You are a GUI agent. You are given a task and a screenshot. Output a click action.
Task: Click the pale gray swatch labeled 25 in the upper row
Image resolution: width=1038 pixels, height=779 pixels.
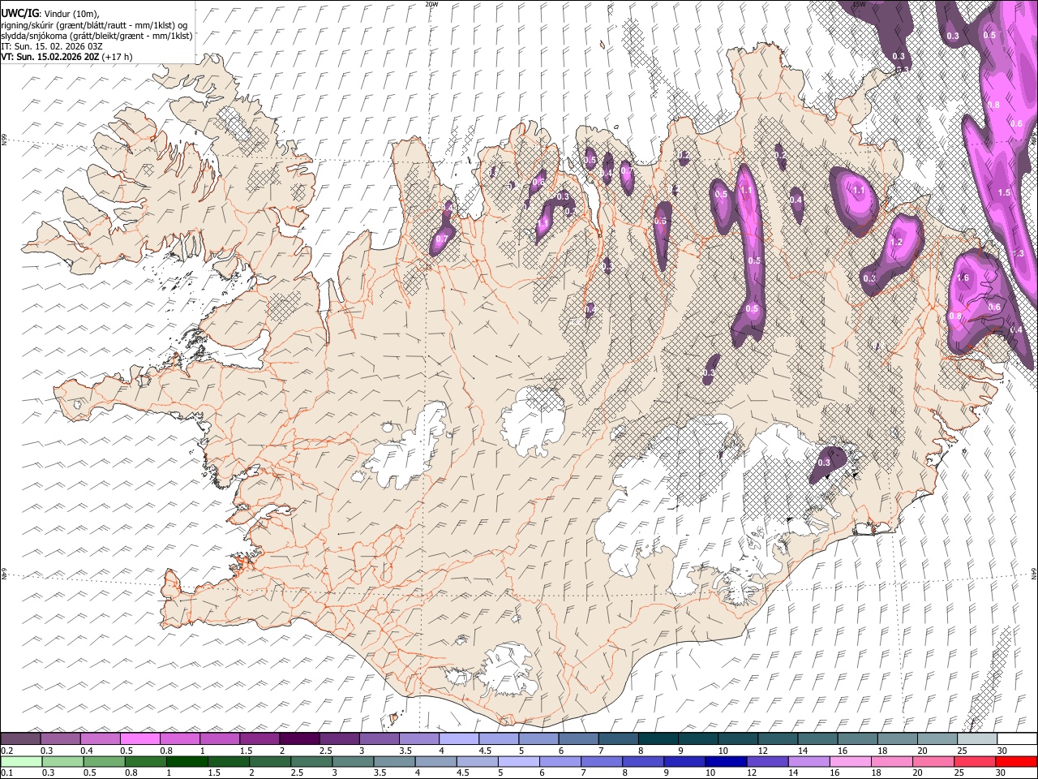[x=977, y=738]
